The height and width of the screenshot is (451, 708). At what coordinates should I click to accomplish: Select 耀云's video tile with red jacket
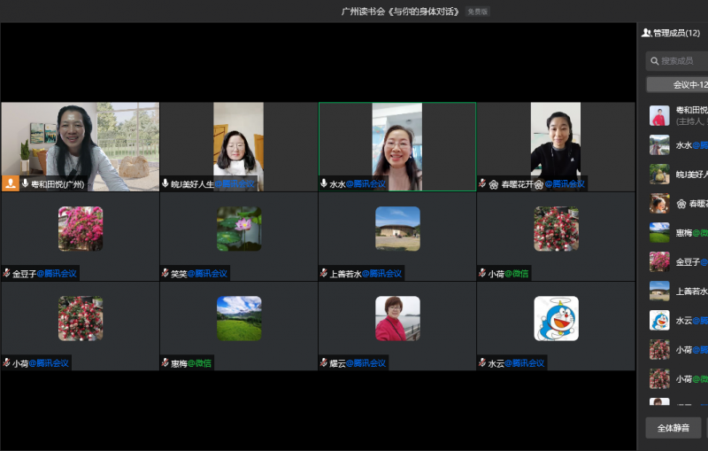[x=397, y=319]
